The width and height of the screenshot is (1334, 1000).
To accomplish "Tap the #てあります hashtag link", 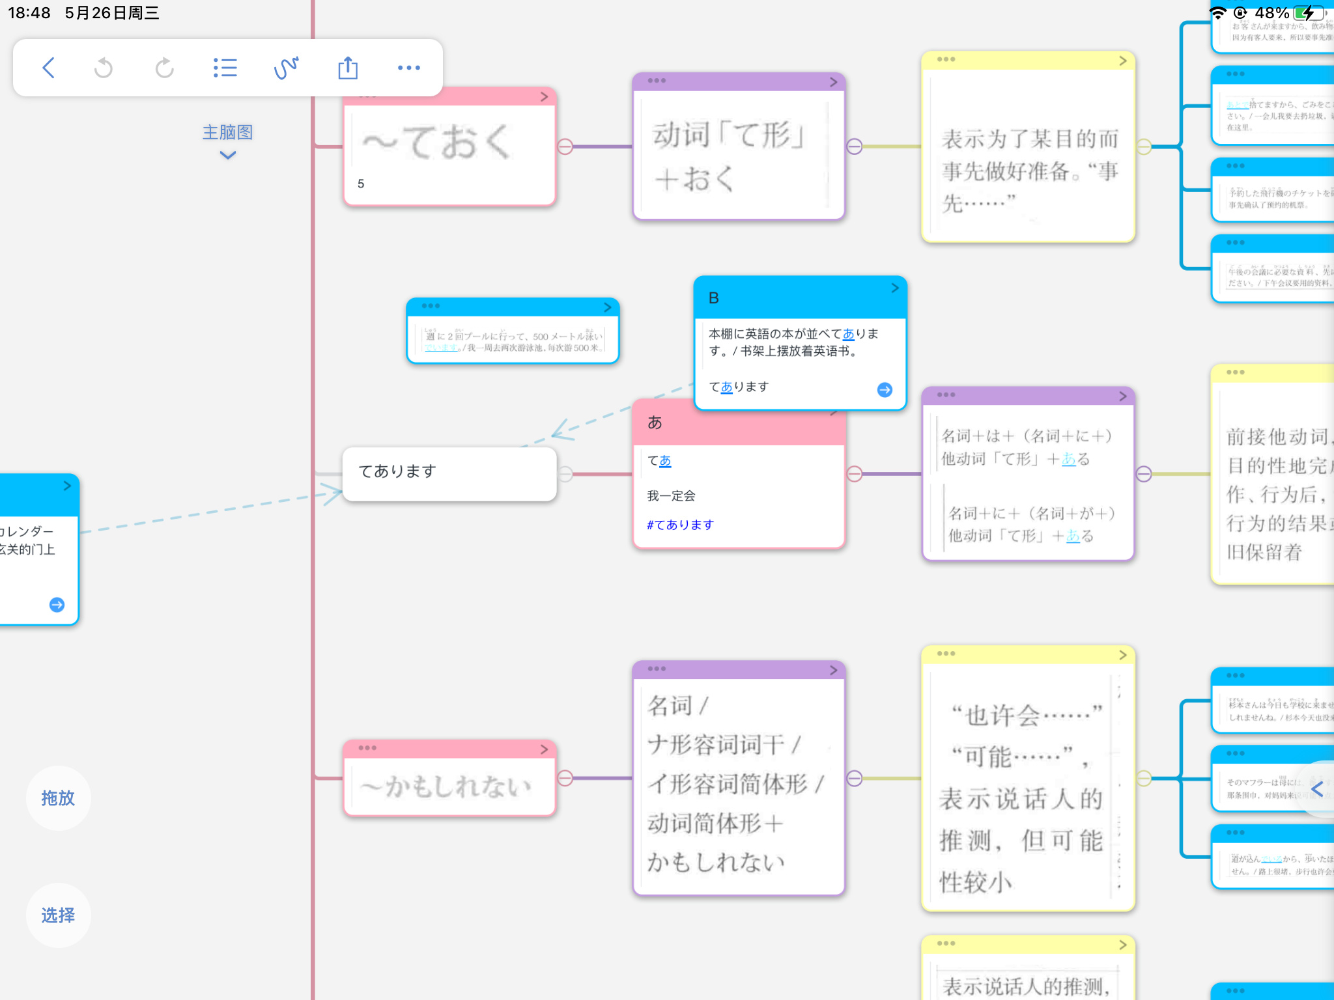I will 680,525.
